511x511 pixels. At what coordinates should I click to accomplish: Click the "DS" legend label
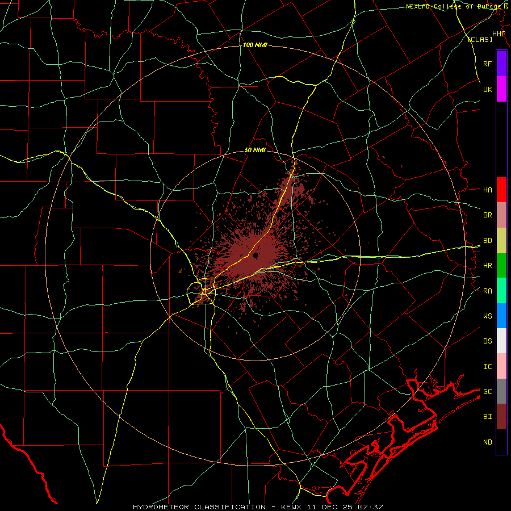[487, 341]
